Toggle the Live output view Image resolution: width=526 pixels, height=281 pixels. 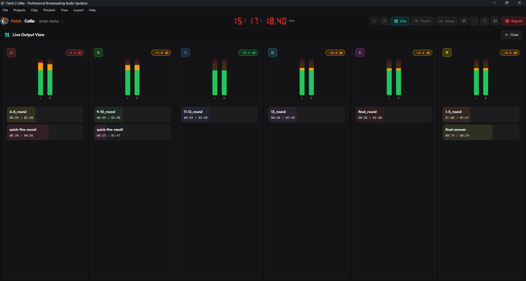[x=400, y=21]
